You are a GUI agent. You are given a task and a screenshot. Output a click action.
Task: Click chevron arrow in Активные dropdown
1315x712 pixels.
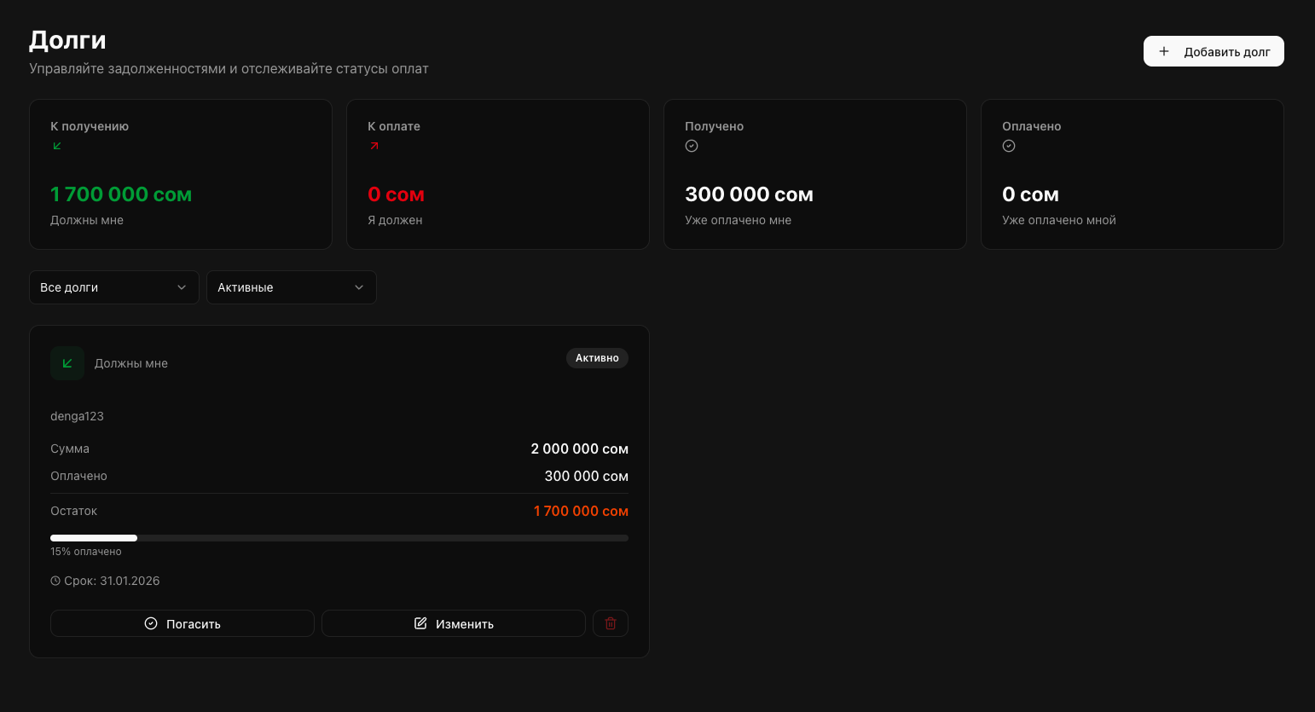click(359, 287)
